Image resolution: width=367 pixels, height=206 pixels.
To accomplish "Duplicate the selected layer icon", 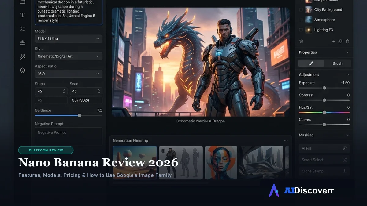I will point(340,42).
